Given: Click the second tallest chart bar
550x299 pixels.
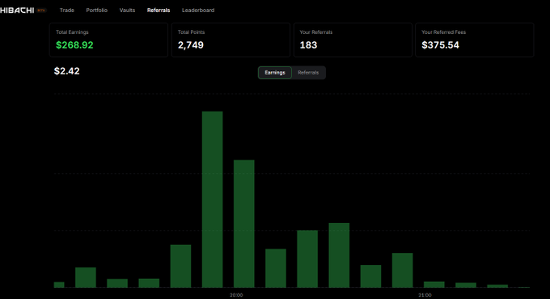Looking at the screenshot, I should click(x=244, y=224).
